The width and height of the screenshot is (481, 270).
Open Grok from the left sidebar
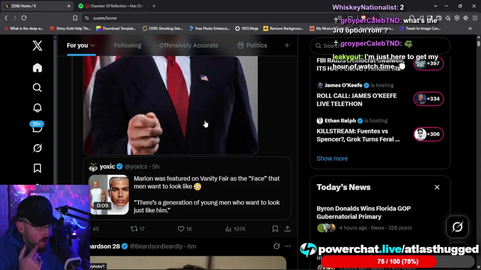[x=37, y=148]
